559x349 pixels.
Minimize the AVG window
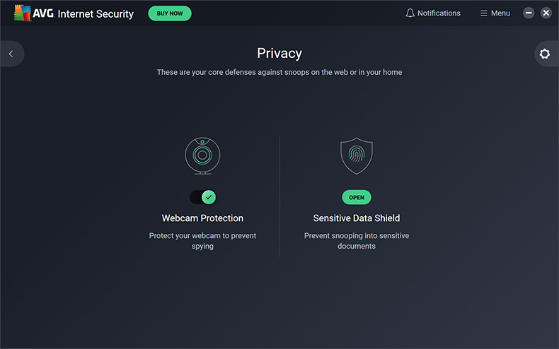click(529, 13)
